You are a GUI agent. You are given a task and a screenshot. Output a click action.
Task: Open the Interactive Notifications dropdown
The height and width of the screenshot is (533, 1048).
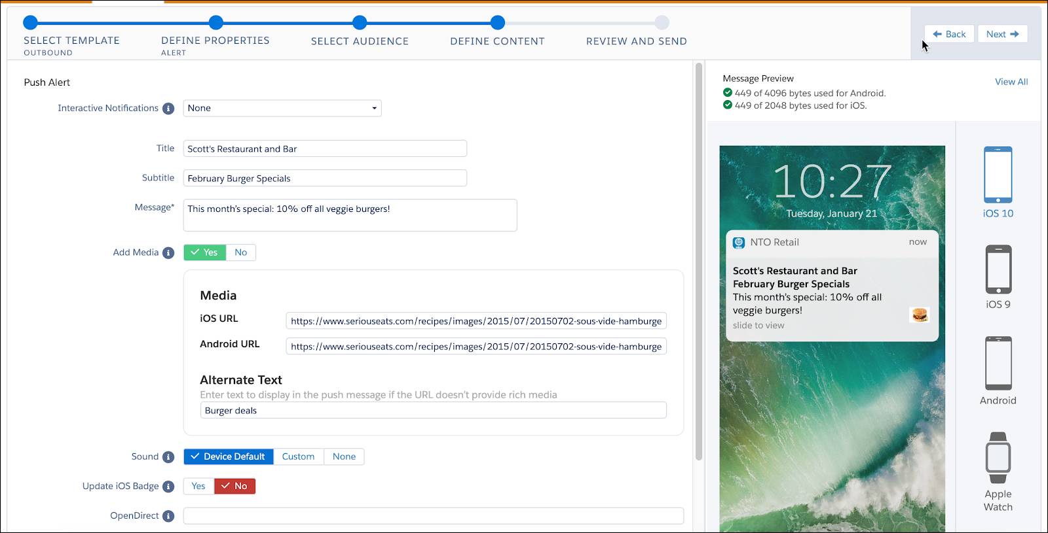(282, 108)
